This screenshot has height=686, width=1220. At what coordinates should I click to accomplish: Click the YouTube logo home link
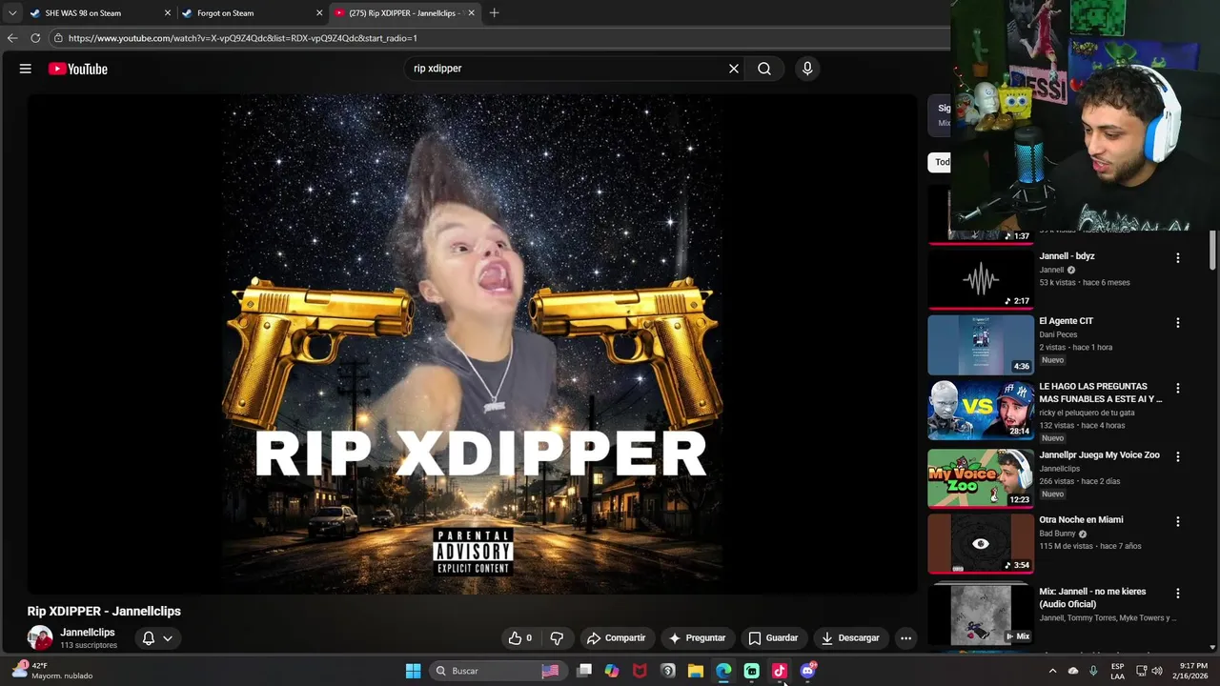click(77, 69)
